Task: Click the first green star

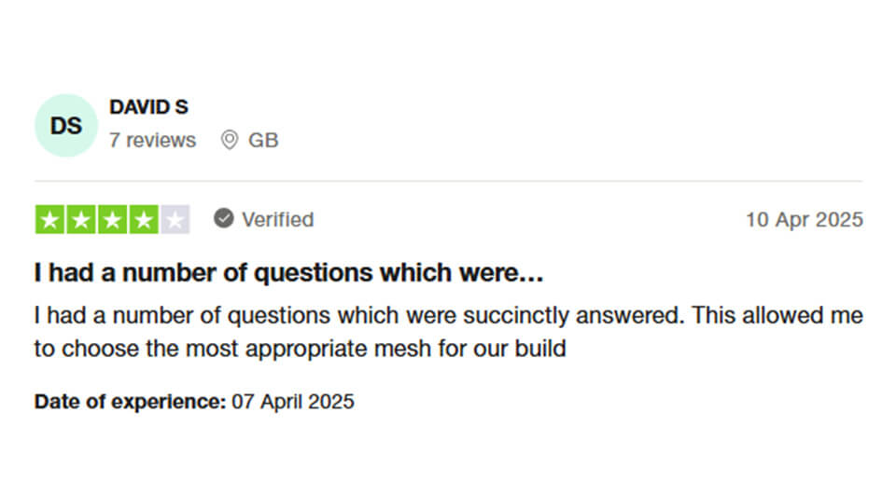Action: tap(49, 219)
